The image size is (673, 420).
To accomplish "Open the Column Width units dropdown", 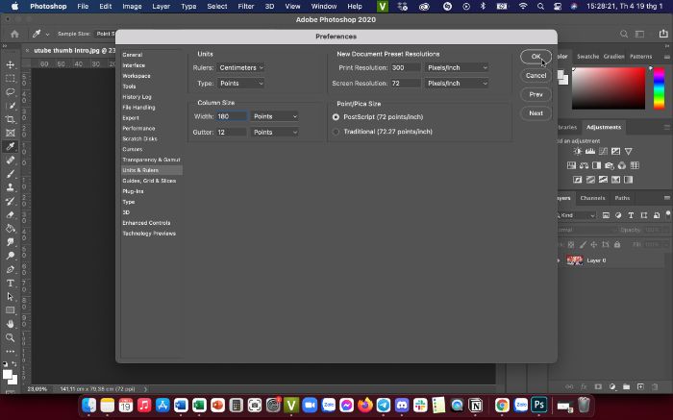I will (x=275, y=116).
